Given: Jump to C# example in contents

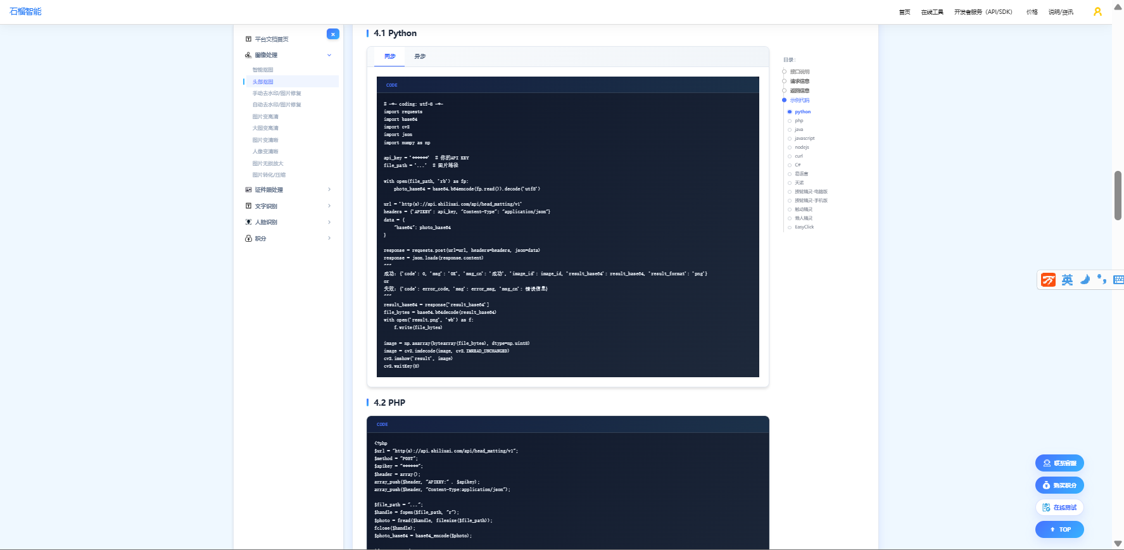Looking at the screenshot, I should click(798, 165).
